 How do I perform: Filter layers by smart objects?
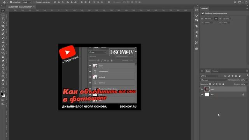pyautogui.click(x=240, y=76)
